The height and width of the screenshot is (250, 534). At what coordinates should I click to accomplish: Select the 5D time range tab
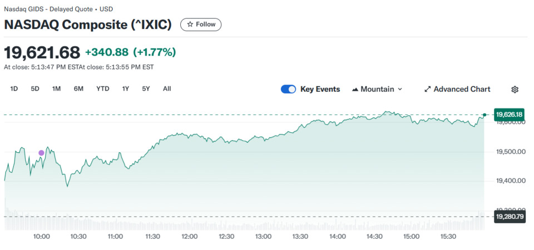(x=35, y=89)
